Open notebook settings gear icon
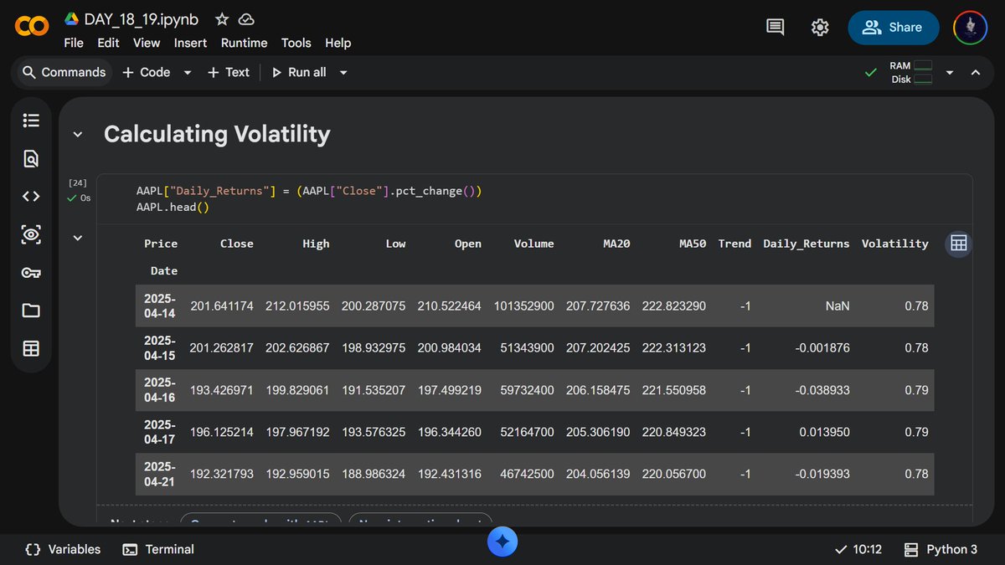The image size is (1005, 565). pyautogui.click(x=820, y=28)
